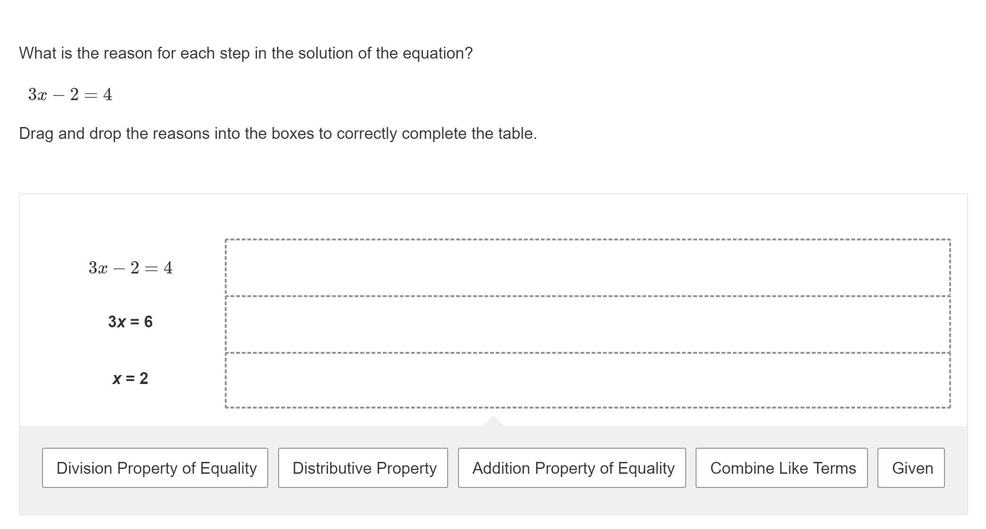This screenshot has width=986, height=529.
Task: Click the drop box beside 3x = 6
Action: coord(587,324)
